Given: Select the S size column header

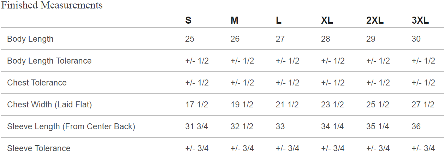Looking at the screenshot, I should [x=188, y=20].
